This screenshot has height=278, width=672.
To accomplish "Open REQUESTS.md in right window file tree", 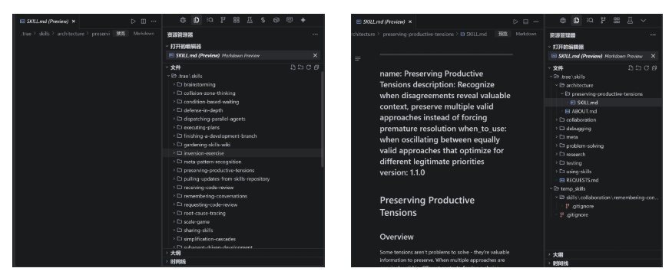I will pyautogui.click(x=604, y=180).
